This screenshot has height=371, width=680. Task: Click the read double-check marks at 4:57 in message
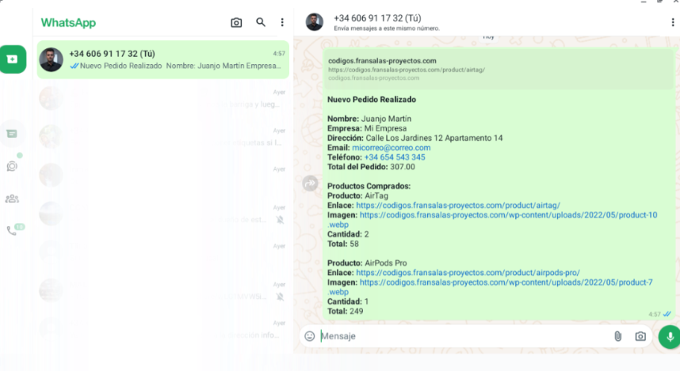point(667,314)
